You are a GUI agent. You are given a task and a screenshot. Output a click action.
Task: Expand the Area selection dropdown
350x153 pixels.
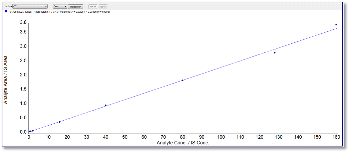60,6
